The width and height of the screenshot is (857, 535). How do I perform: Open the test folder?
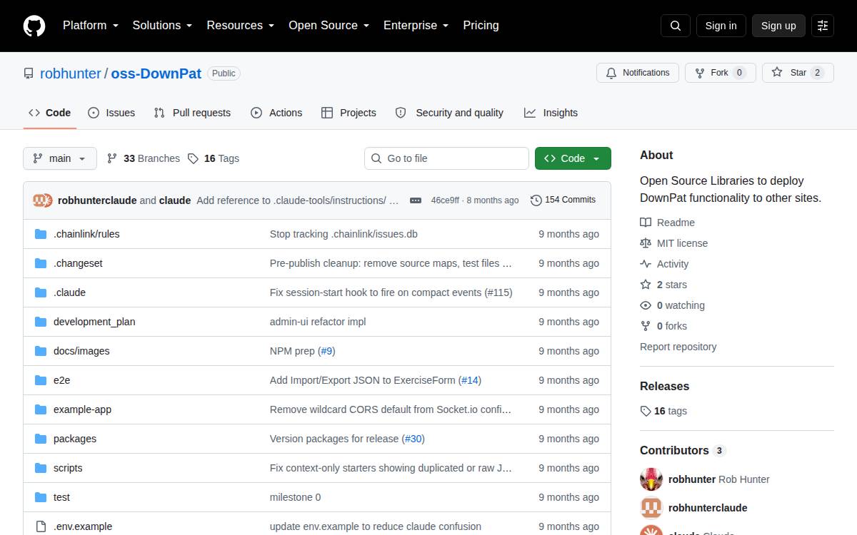[61, 497]
